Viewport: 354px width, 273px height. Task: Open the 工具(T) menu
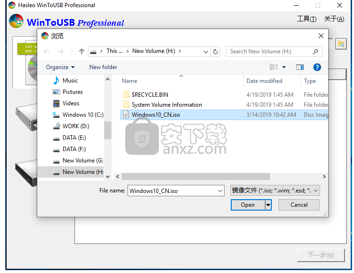click(307, 19)
